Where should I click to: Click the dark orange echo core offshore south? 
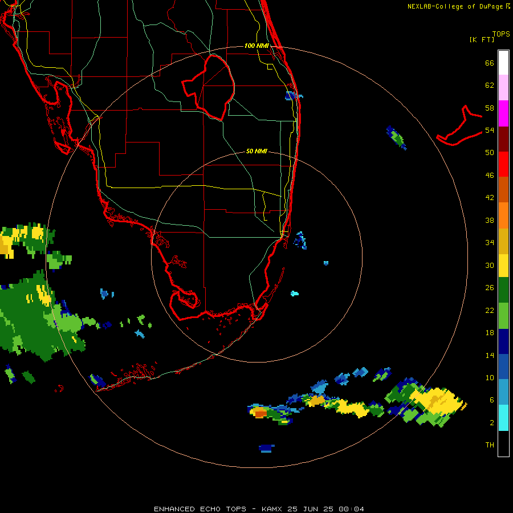260,414
